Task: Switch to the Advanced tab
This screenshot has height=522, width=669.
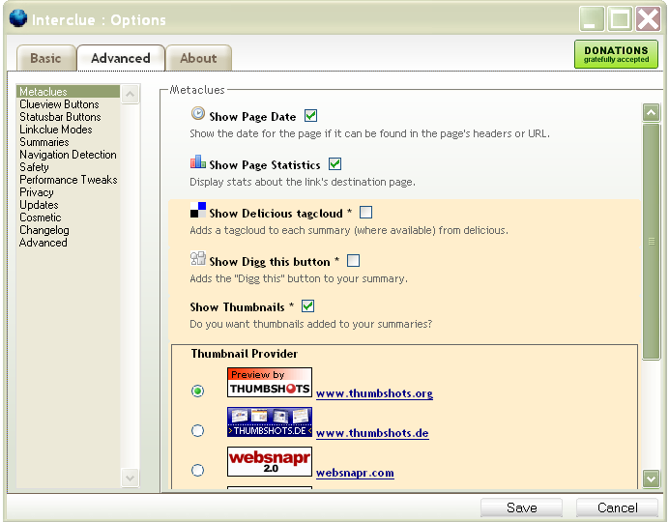Action: pyautogui.click(x=121, y=58)
